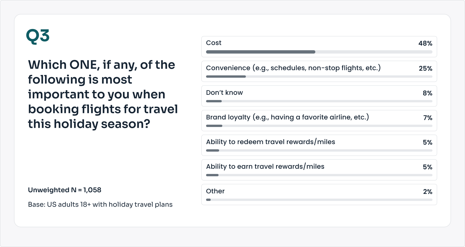Click the 2% value for Other
This screenshot has height=247, width=465.
(428, 192)
